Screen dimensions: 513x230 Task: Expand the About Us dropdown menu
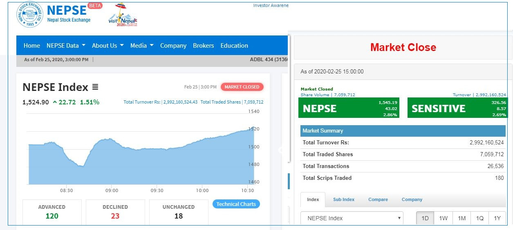(x=108, y=46)
